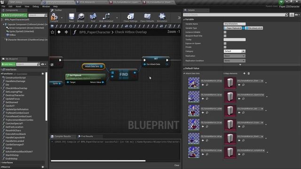Open the Debug menu

(36, 7)
